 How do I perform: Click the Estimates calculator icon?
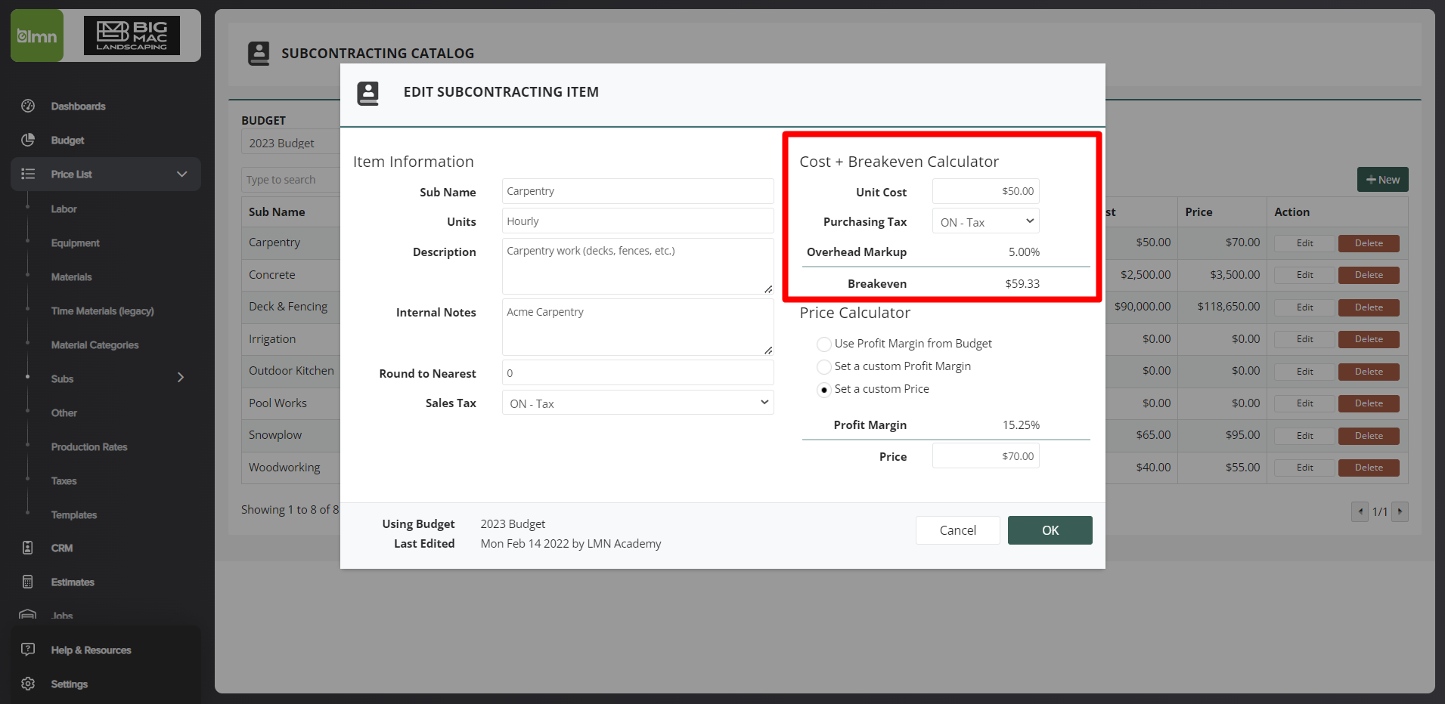[x=28, y=582]
